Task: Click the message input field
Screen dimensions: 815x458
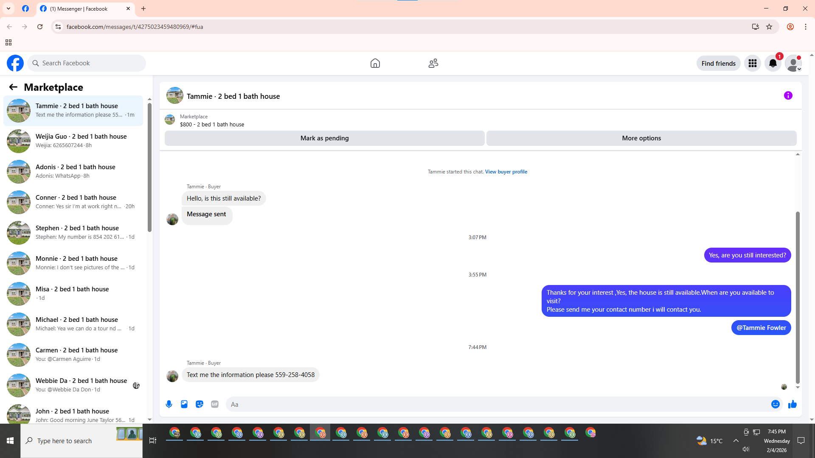Action: [497, 404]
